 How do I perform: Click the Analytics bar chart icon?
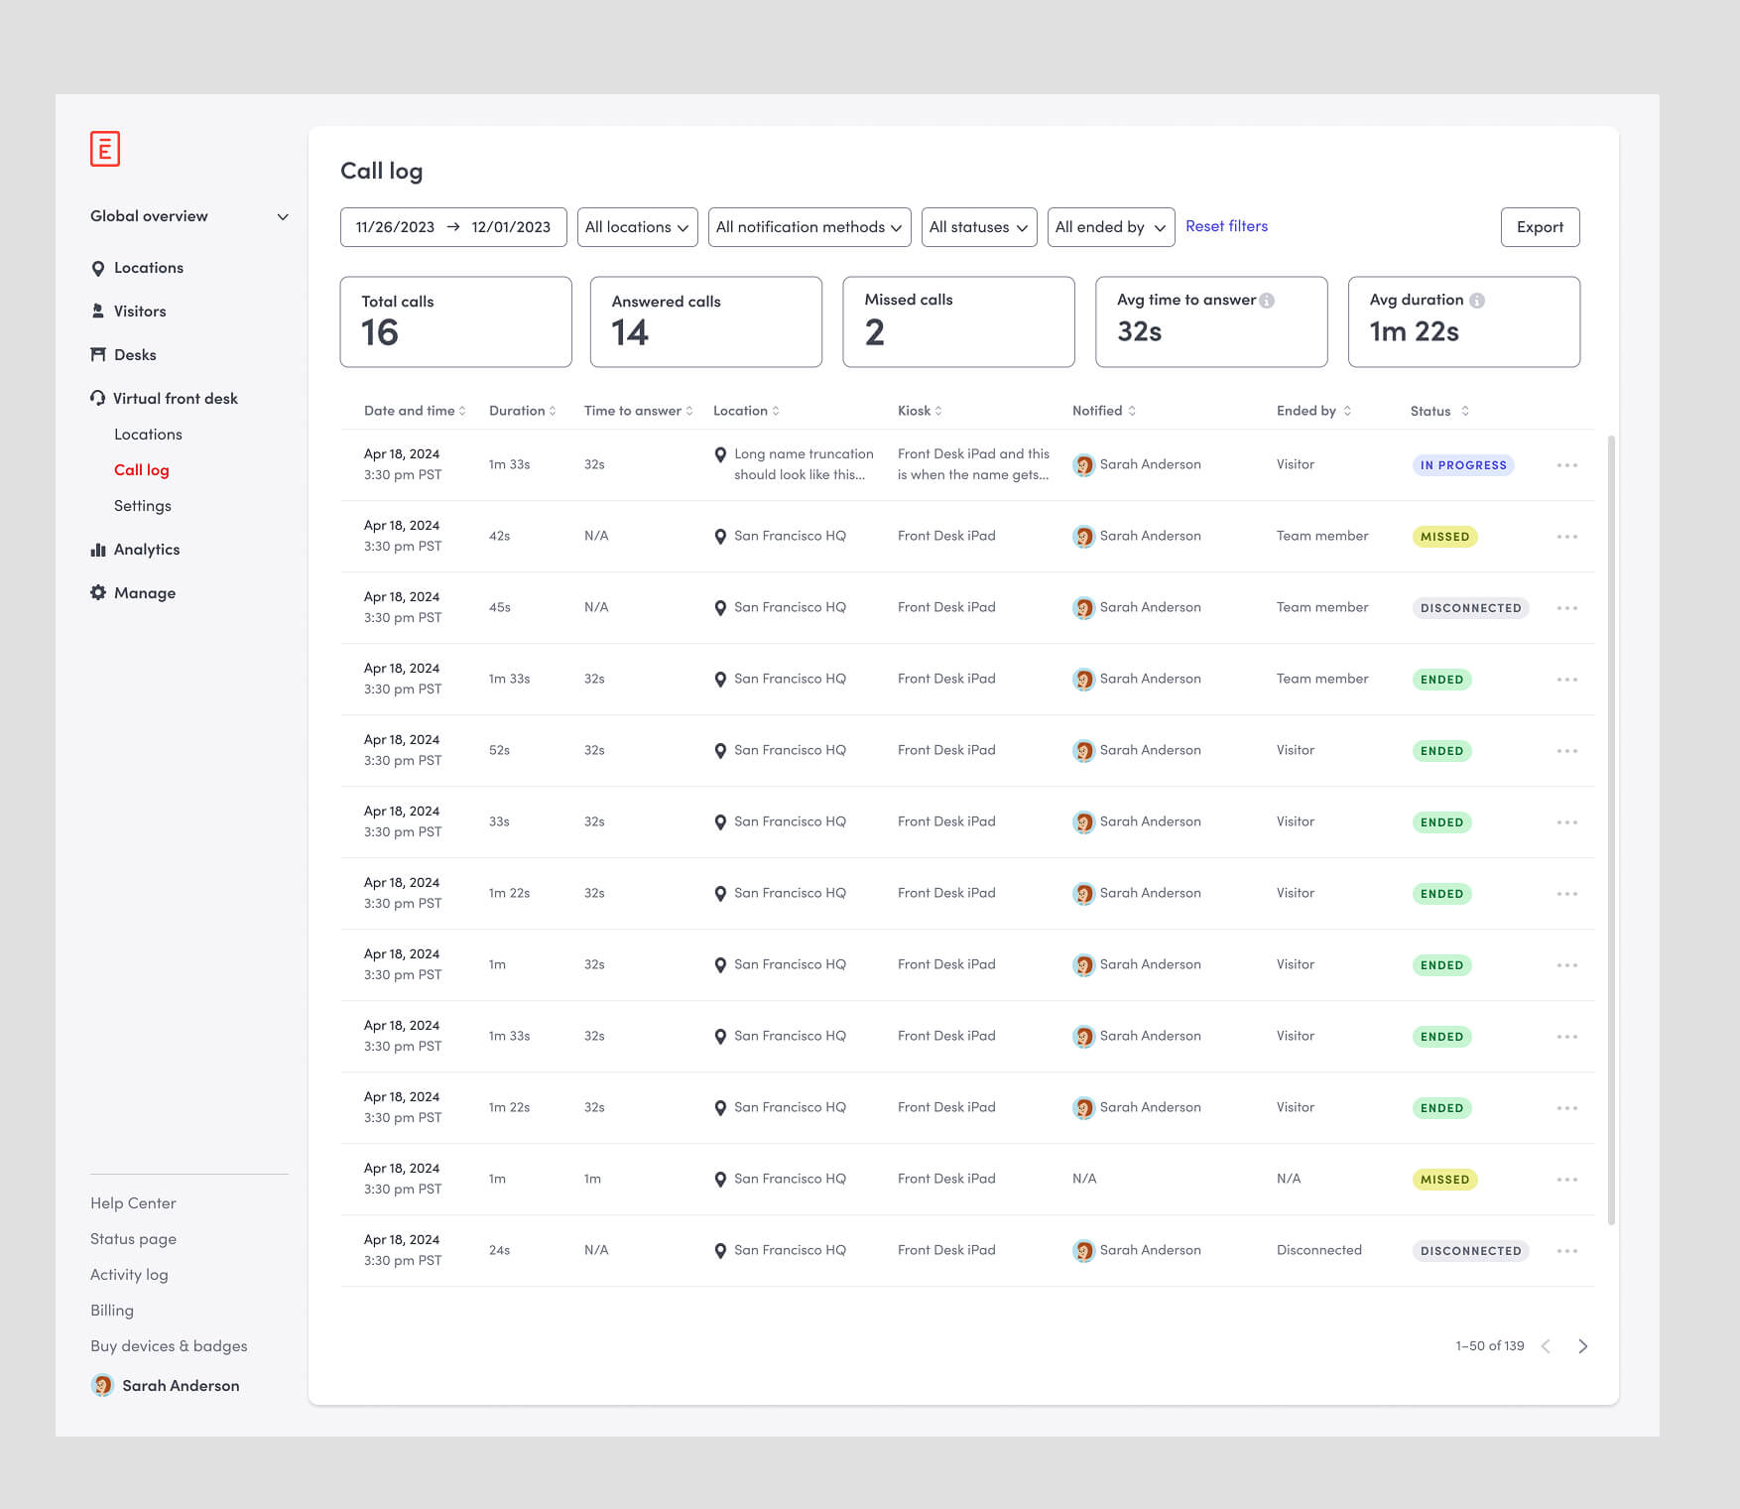click(98, 550)
